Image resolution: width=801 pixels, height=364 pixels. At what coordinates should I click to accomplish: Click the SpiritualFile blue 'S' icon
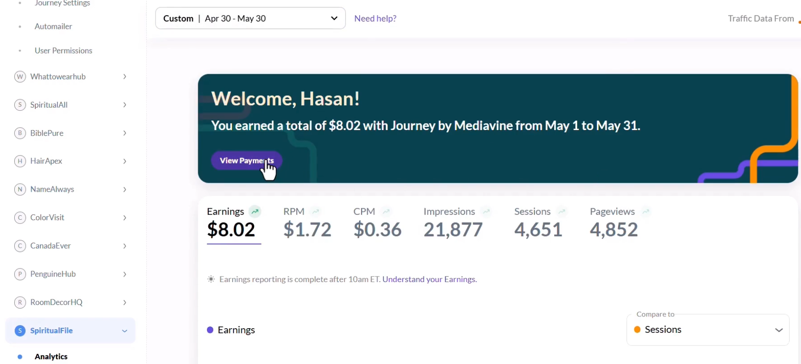(20, 331)
